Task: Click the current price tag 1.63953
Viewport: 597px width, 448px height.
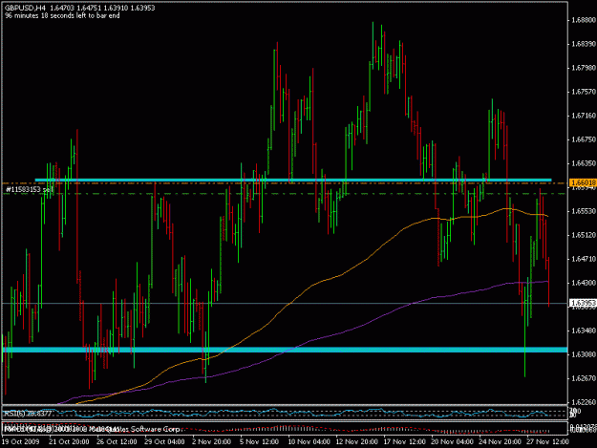Action: pyautogui.click(x=583, y=303)
